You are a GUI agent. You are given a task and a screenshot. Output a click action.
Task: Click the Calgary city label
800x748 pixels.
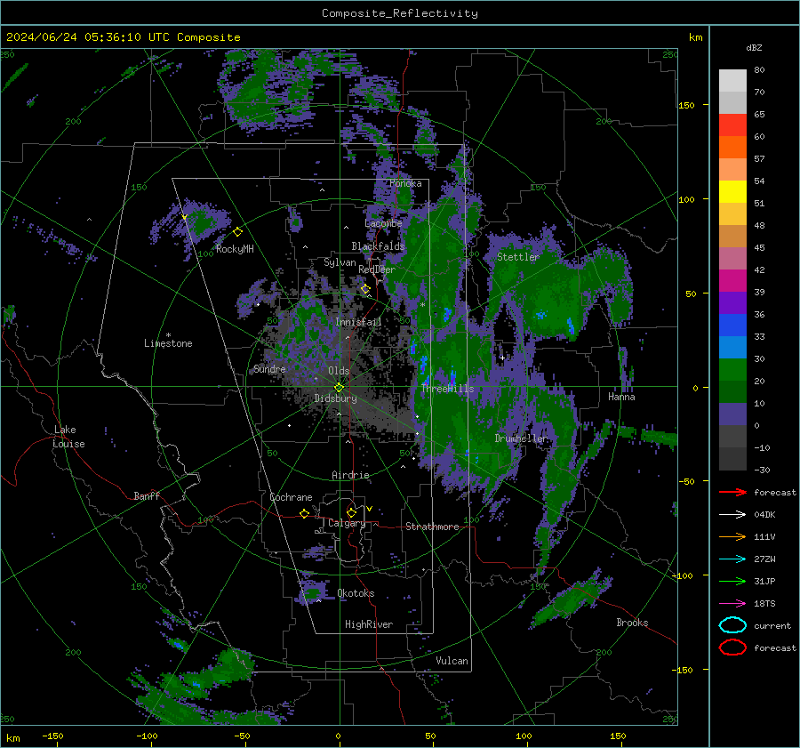tap(347, 523)
